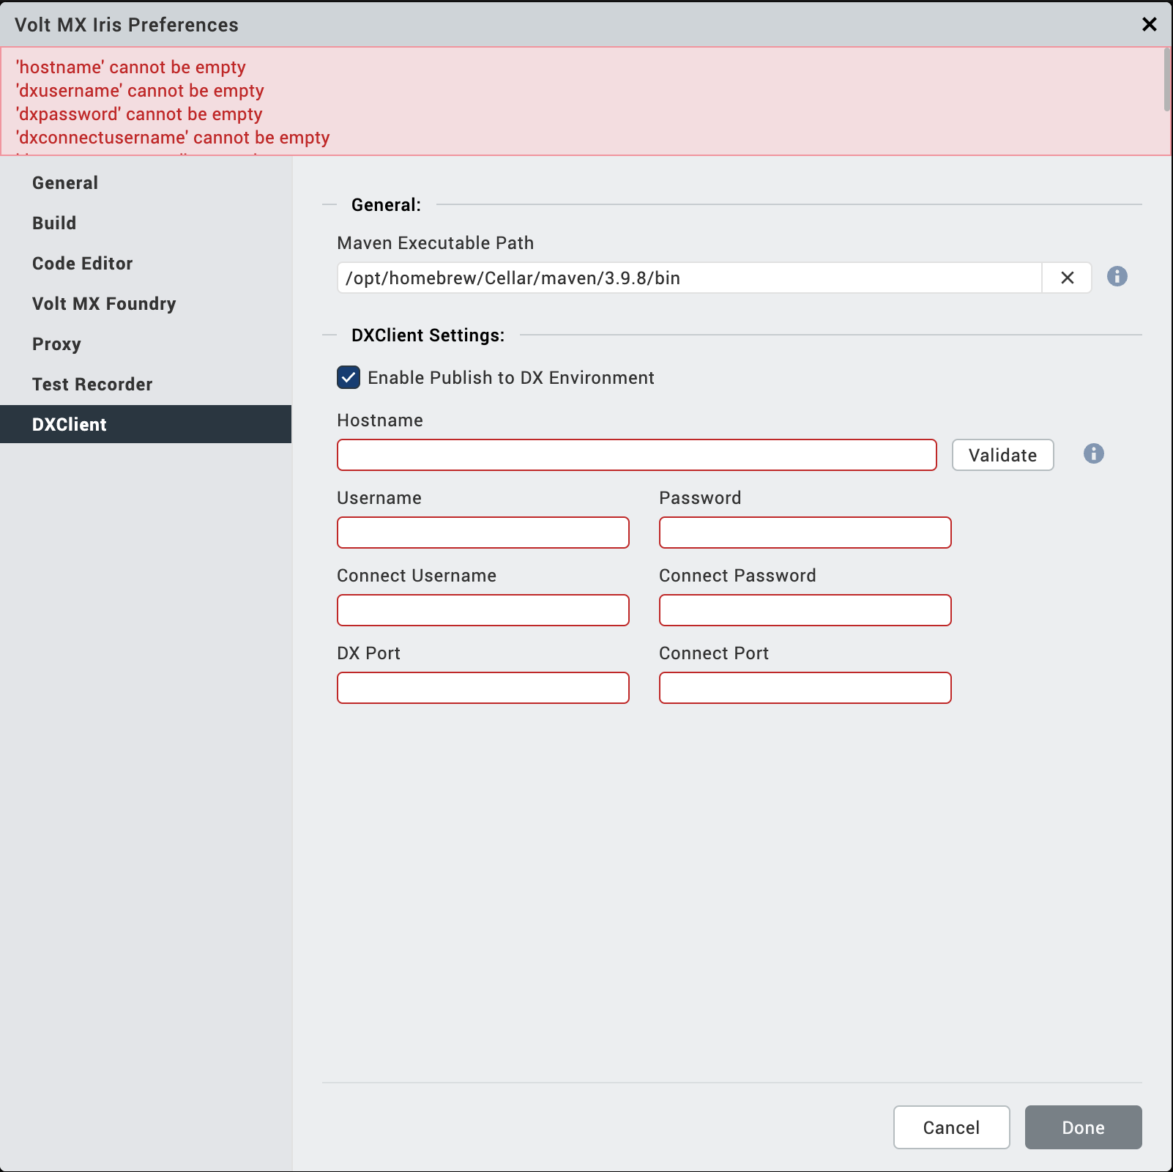Screen dimensions: 1173x1172
Task: Open info icon beside Maven Executable Path
Action: 1117,276
